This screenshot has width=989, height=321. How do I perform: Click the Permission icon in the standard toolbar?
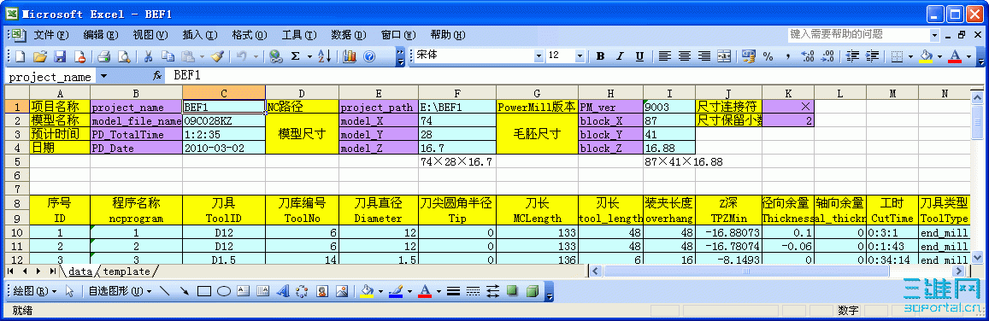tap(80, 56)
